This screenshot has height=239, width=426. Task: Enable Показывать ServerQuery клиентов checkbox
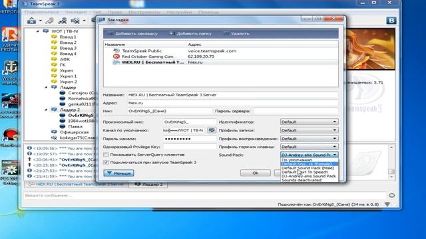coord(106,155)
